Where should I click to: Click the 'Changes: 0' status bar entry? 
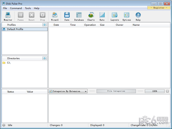point(56,125)
